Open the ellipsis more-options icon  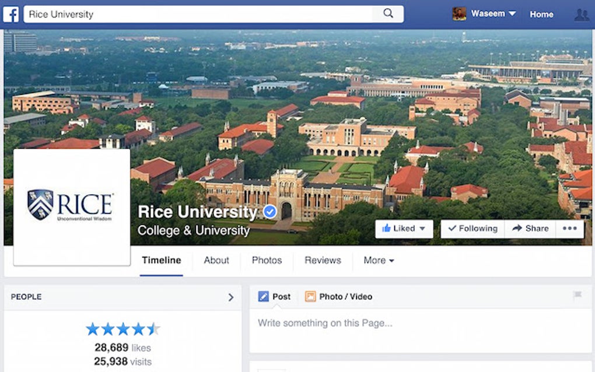570,229
